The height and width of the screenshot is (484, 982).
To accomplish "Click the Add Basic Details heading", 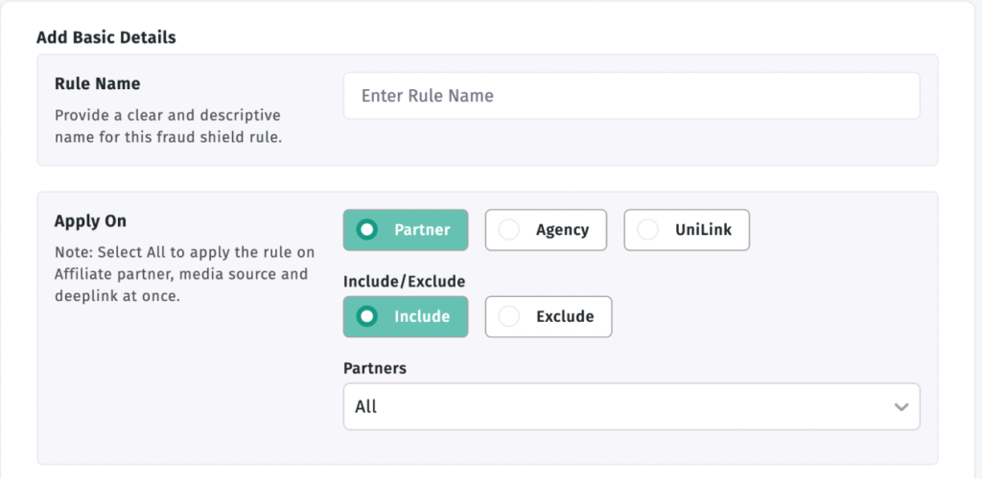I will (105, 38).
